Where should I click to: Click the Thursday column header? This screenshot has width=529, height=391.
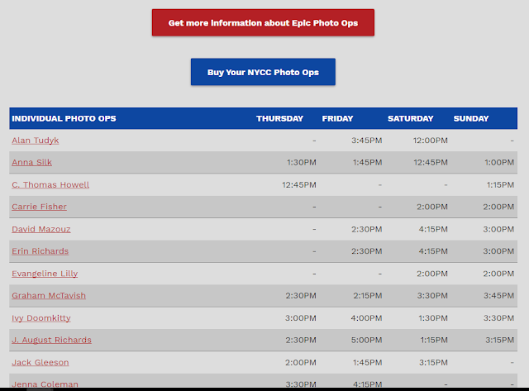(279, 119)
